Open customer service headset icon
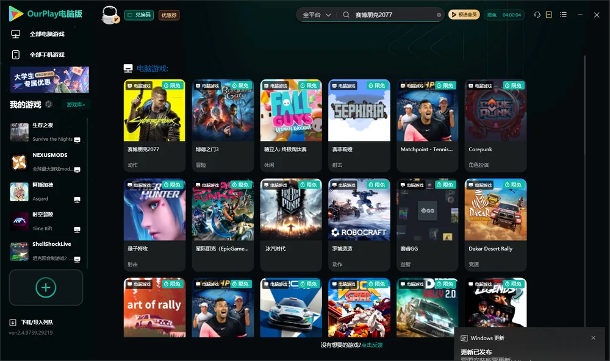 (537, 15)
